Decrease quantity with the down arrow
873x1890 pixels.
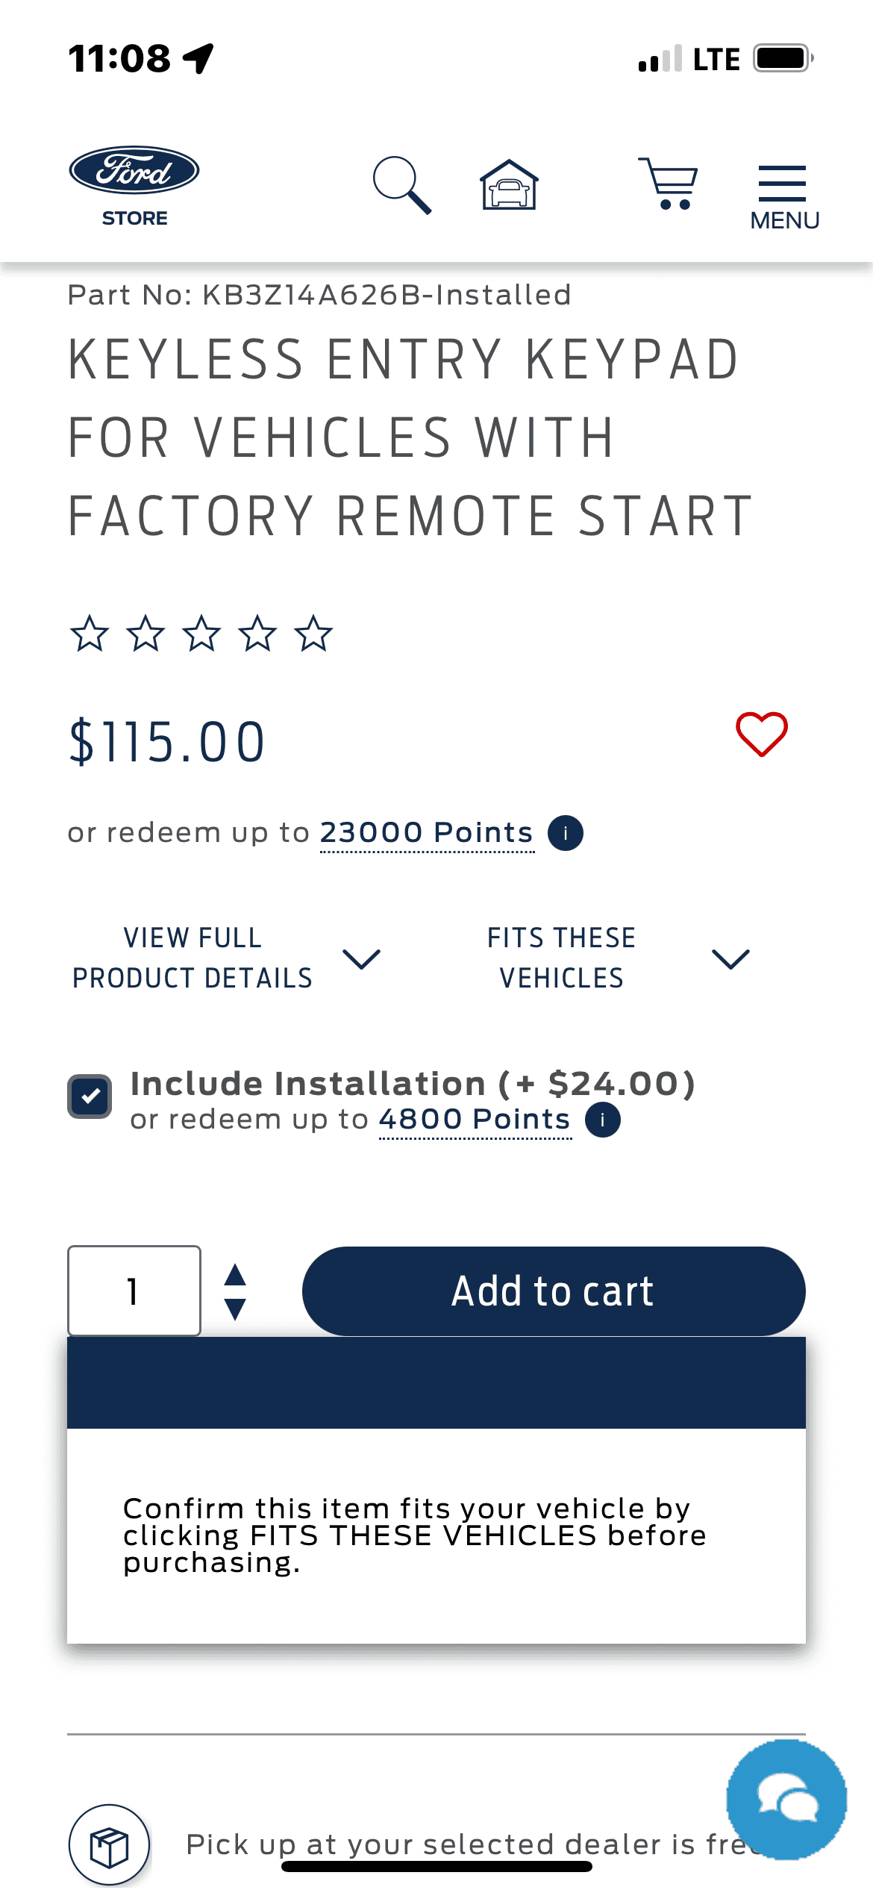tap(235, 1309)
